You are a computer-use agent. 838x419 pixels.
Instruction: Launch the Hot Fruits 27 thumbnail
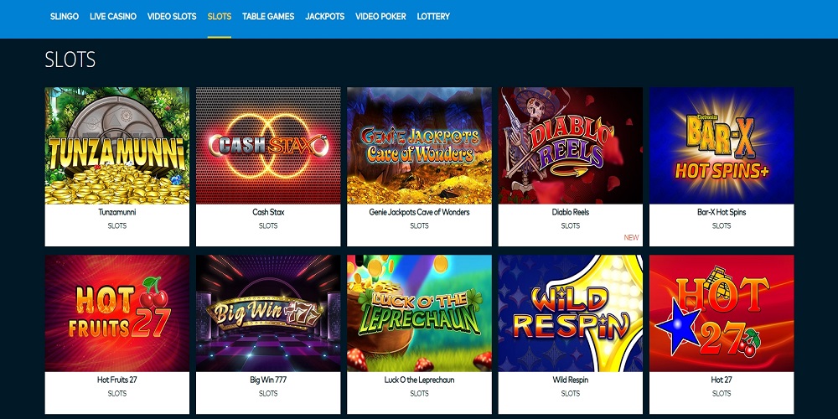tap(117, 313)
